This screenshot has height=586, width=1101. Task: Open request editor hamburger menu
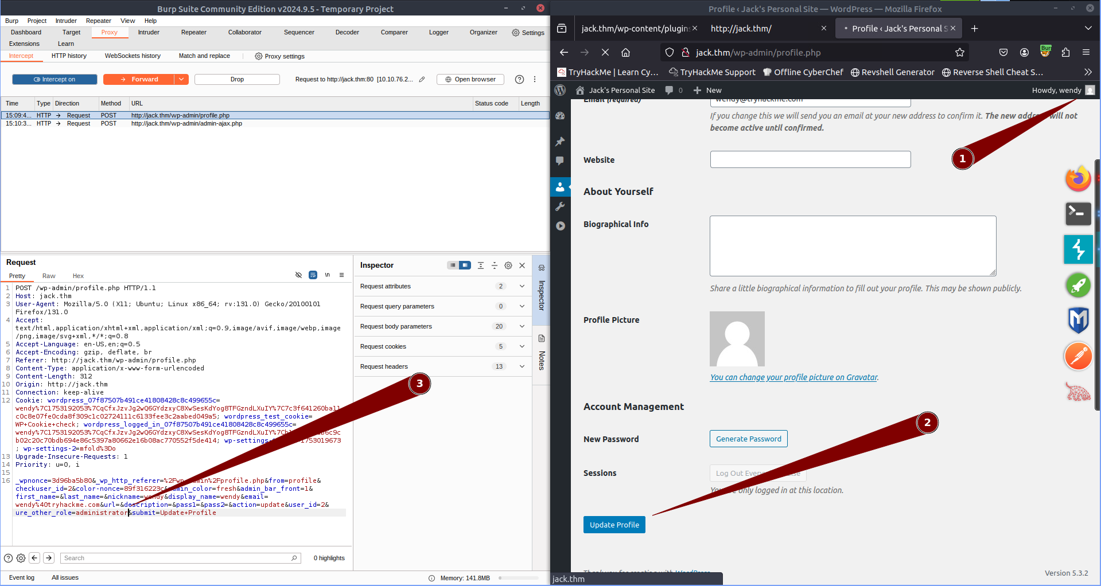point(341,275)
